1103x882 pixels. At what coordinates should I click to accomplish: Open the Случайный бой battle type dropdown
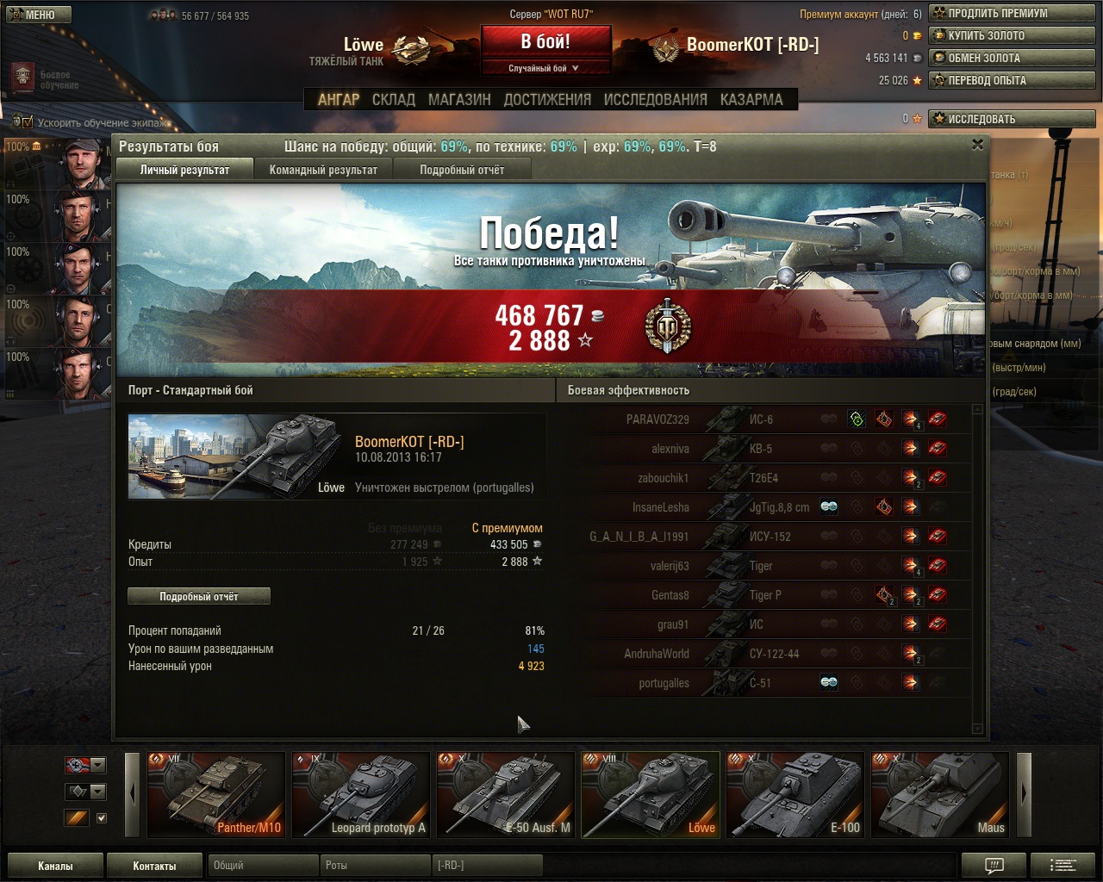pyautogui.click(x=546, y=68)
